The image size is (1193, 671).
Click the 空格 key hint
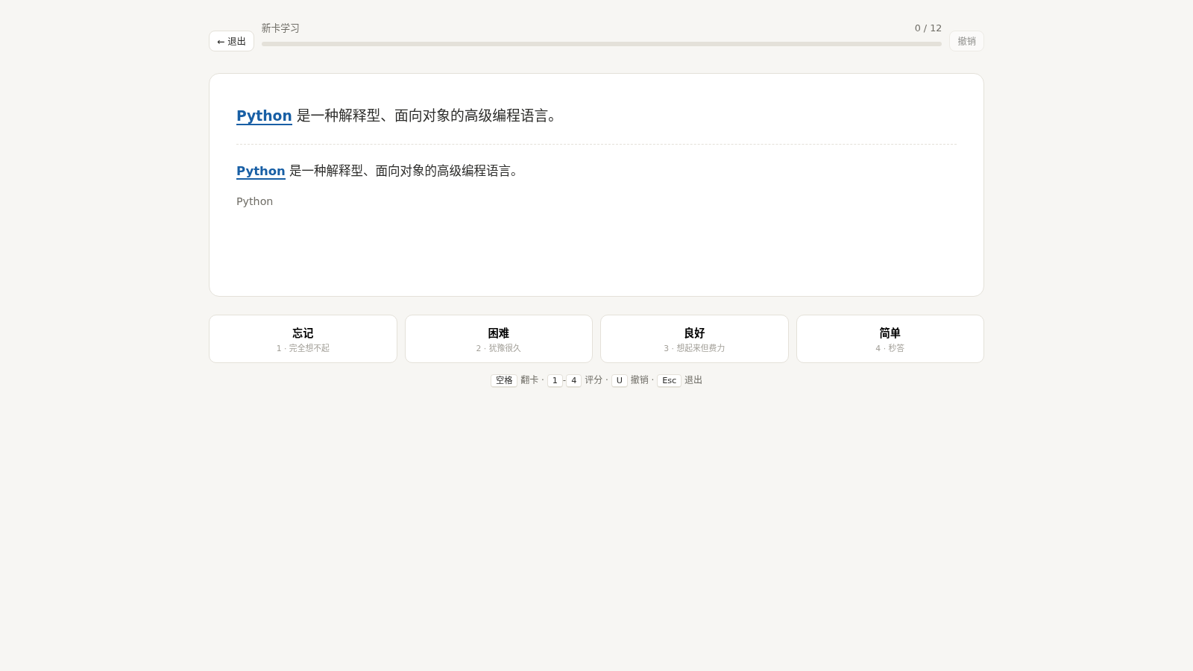pos(504,380)
